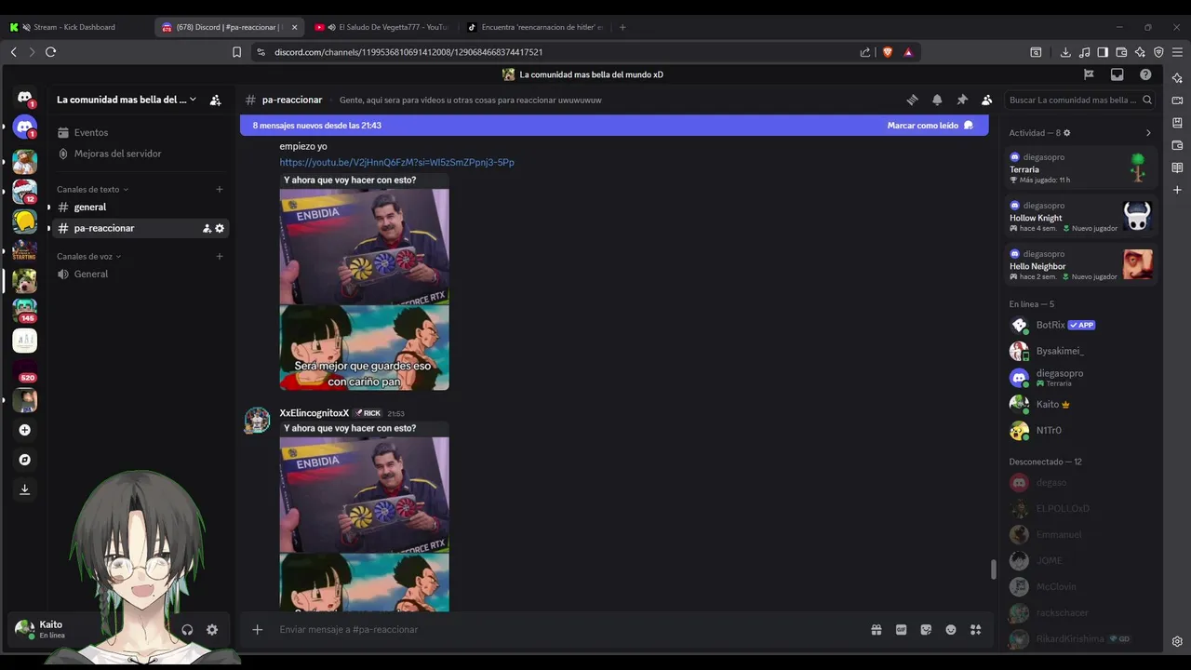The width and height of the screenshot is (1191, 670).
Task: Open the GIF picker
Action: [901, 630]
